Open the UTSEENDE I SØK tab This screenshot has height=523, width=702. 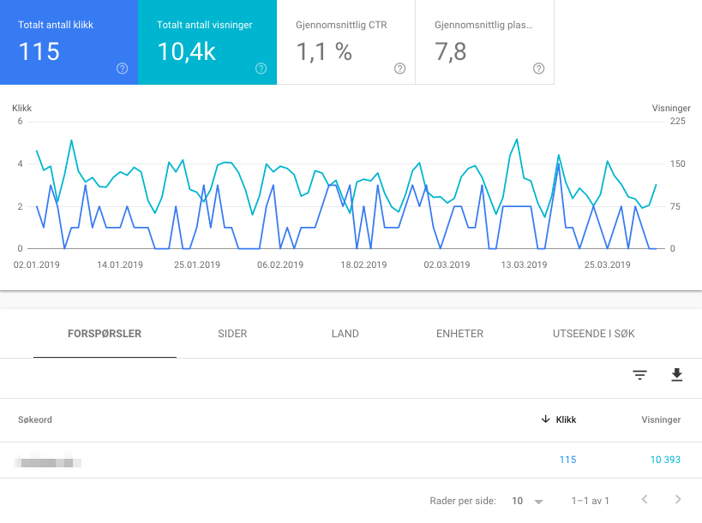pos(594,334)
